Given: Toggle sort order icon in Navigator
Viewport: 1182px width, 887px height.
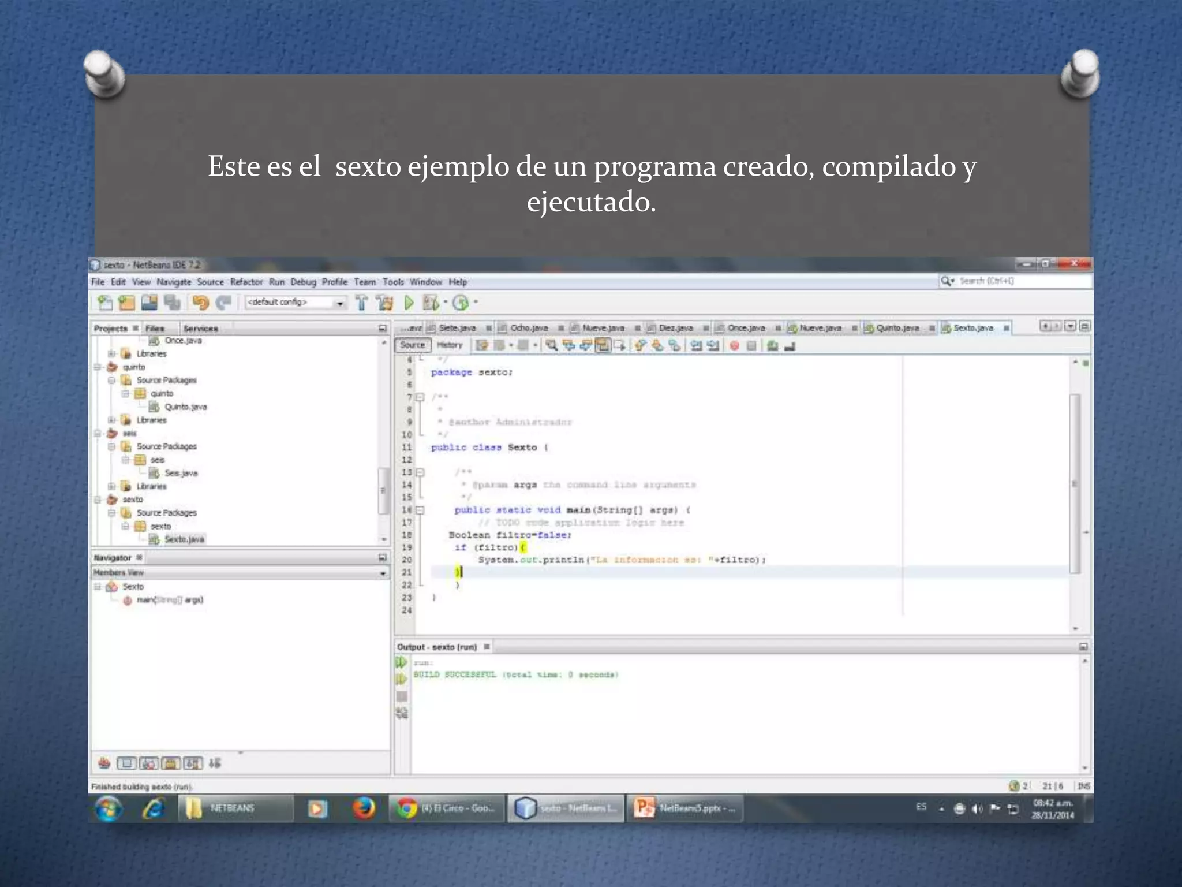Looking at the screenshot, I should 215,763.
